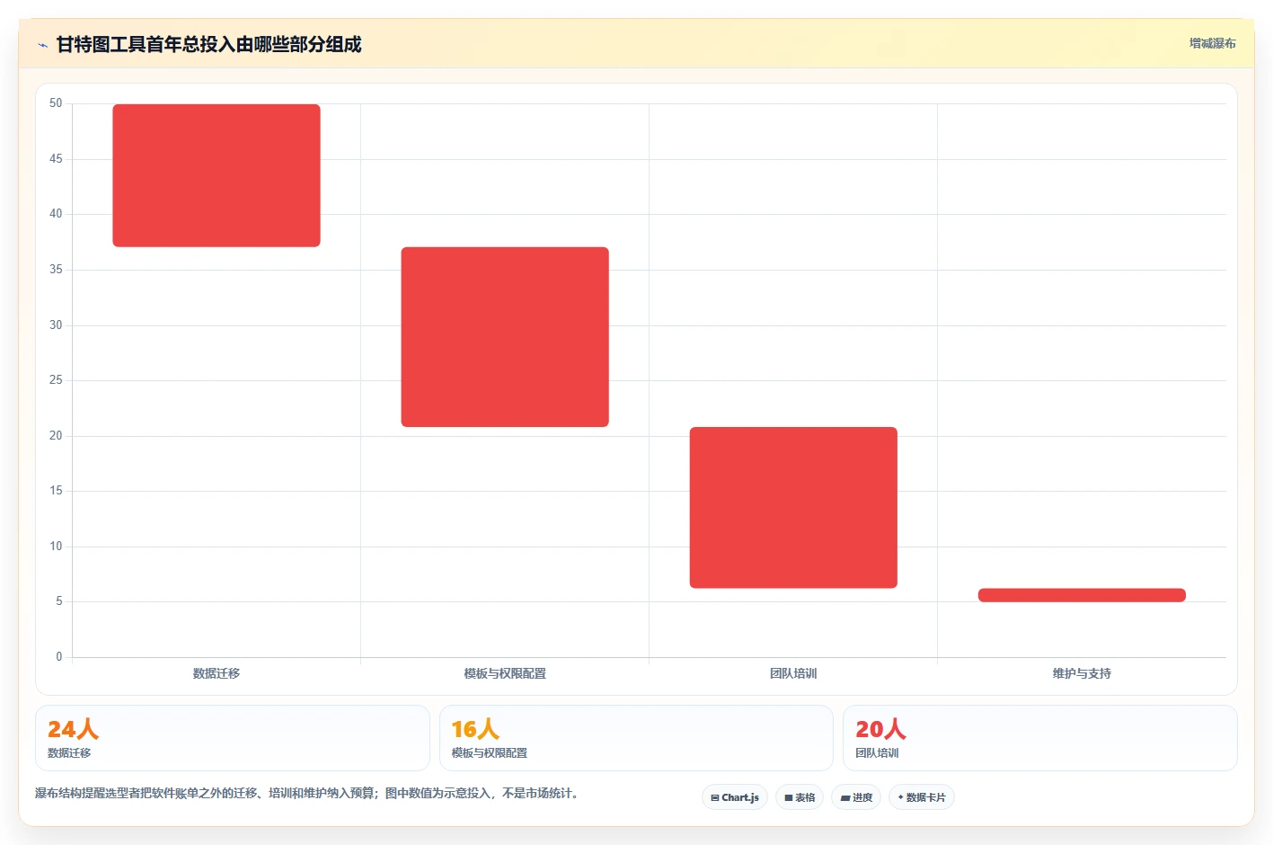Click the y-axis value 35
The width and height of the screenshot is (1273, 845).
tap(56, 270)
